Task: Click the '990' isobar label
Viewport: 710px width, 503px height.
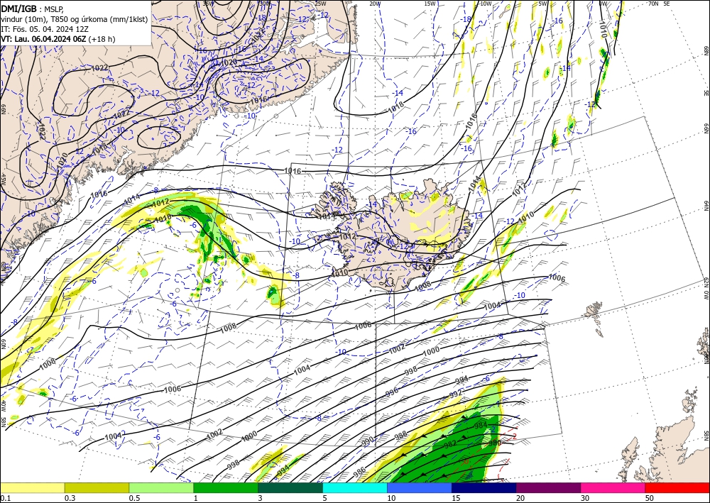Action: click(x=368, y=440)
